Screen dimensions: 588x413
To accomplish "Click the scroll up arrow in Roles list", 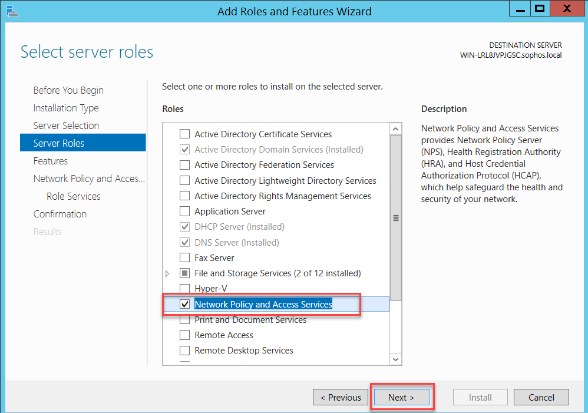I will pos(395,130).
